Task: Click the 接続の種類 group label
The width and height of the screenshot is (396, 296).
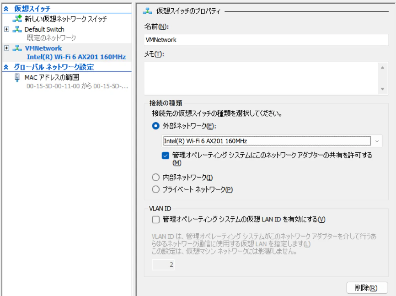Action: pyautogui.click(x=166, y=103)
